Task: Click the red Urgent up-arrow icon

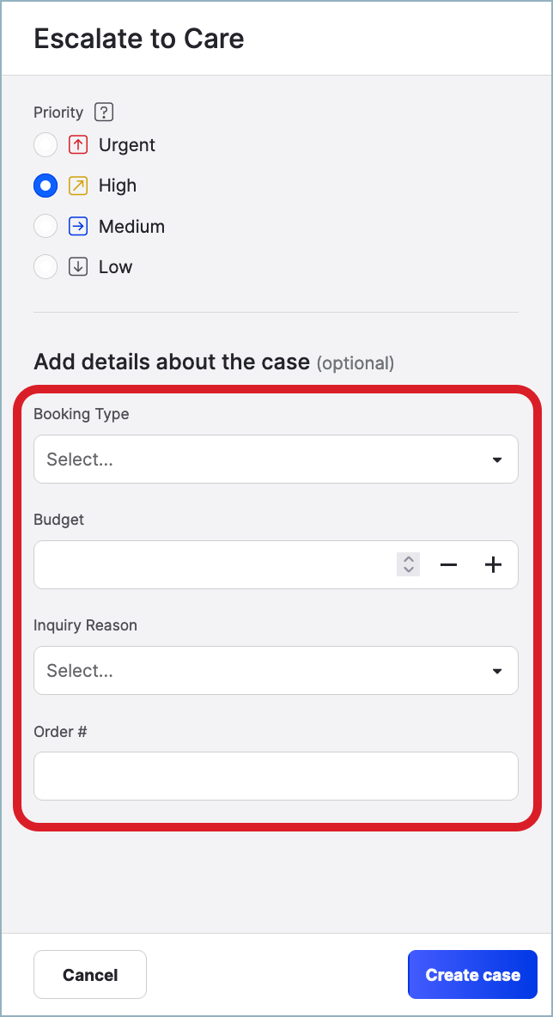Action: pyautogui.click(x=78, y=145)
